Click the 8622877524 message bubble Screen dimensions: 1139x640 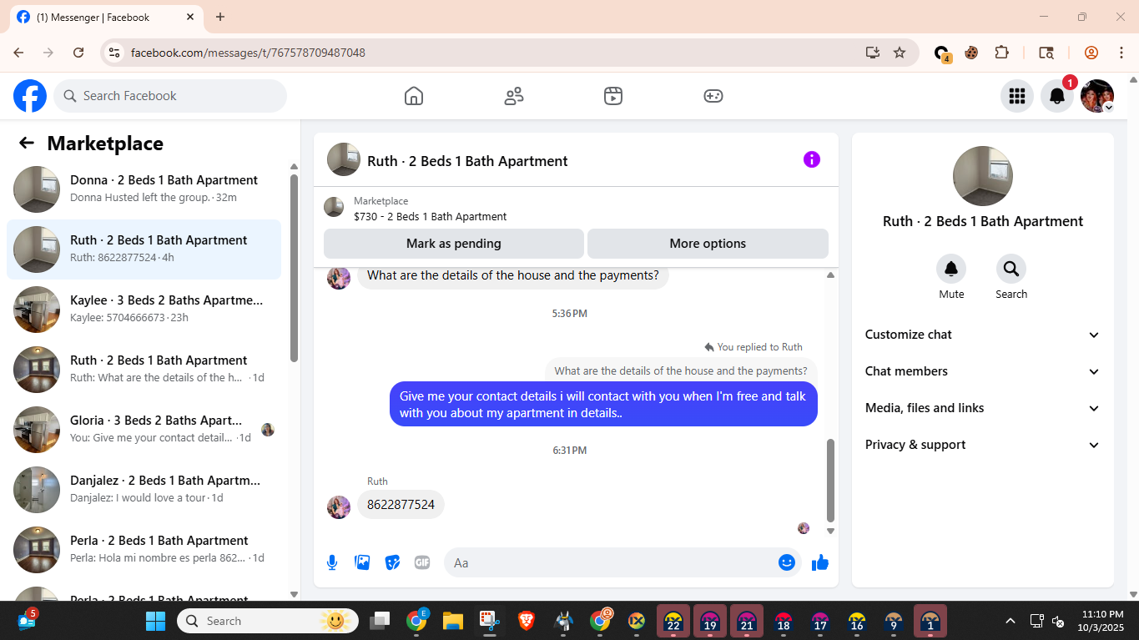pyautogui.click(x=401, y=505)
